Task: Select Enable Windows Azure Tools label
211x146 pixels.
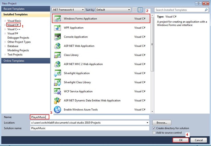Action: point(81,109)
